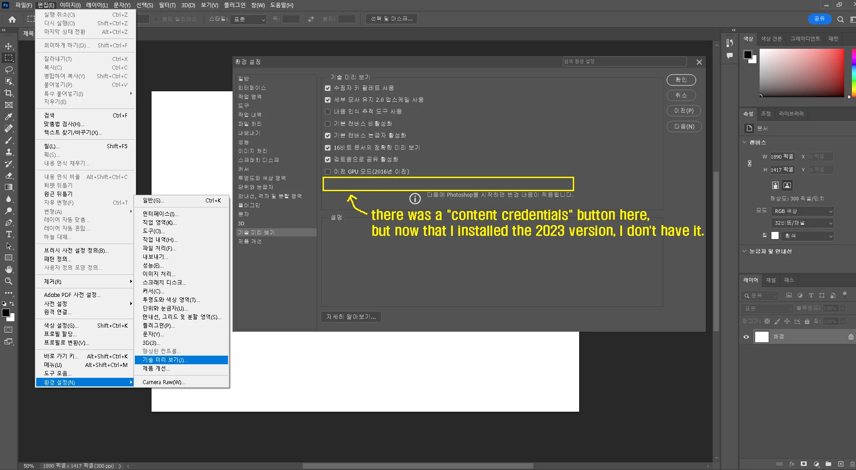Enable 내용 인식 추적 도구 사용 checkbox
This screenshot has width=856, height=470.
tap(328, 112)
